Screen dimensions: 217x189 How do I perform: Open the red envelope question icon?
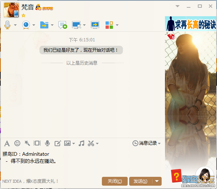[x=176, y=176]
